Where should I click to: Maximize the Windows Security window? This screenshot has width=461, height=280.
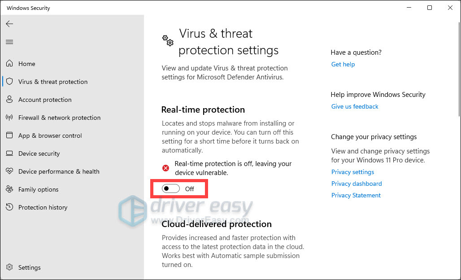[x=430, y=8]
